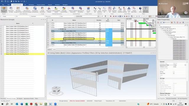
Task: Click 3D Objects to Resources icon
Action: click(35, 10)
